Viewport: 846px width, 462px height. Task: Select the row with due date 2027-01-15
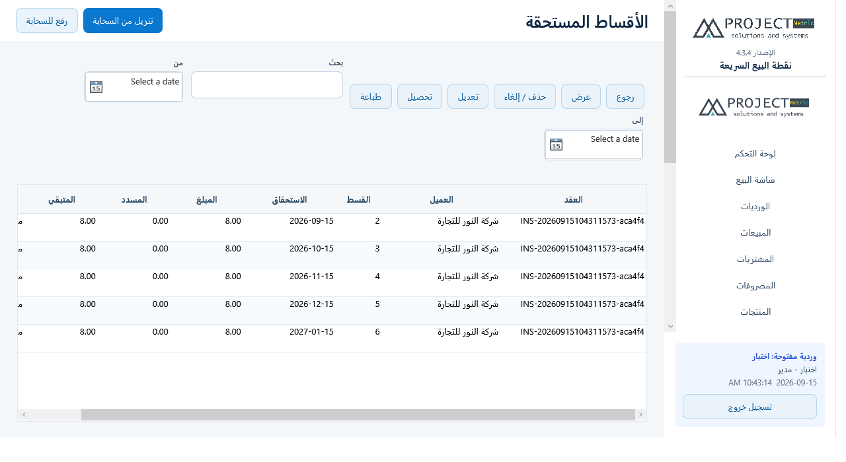coord(332,338)
